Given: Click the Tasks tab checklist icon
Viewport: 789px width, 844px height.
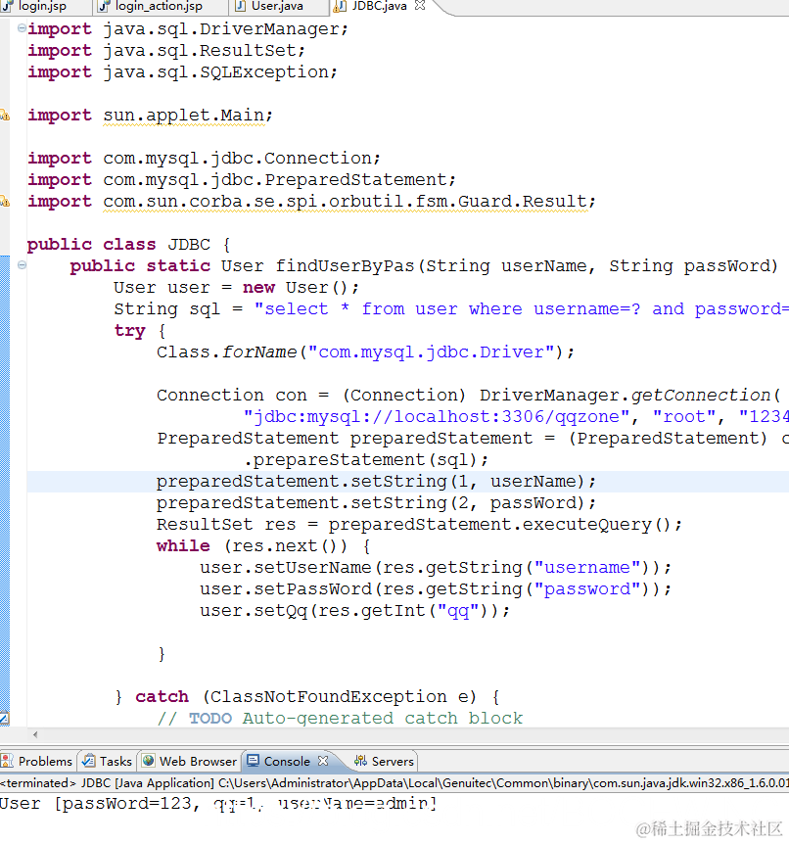Looking at the screenshot, I should (x=88, y=761).
